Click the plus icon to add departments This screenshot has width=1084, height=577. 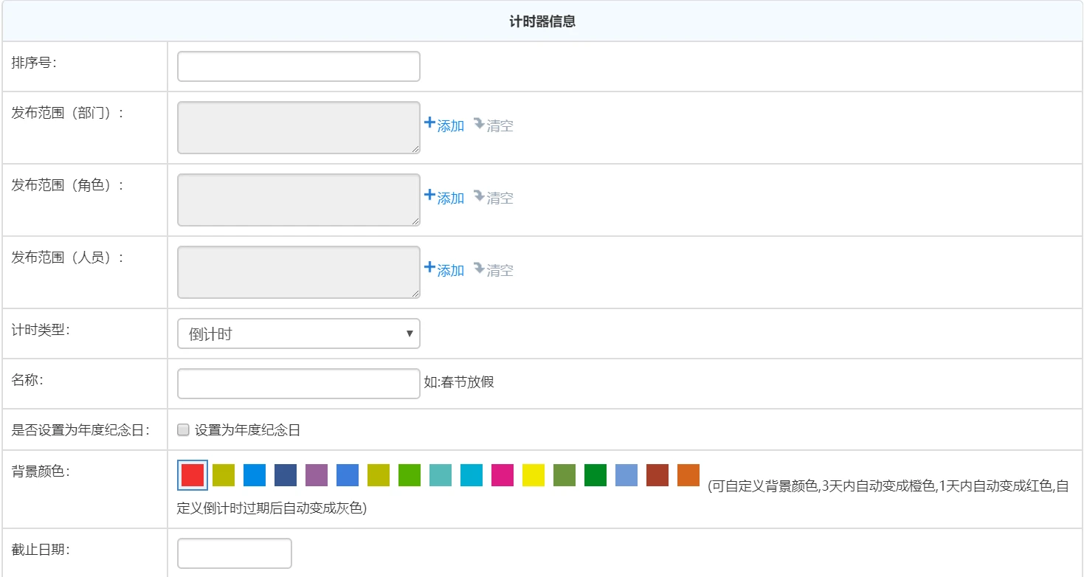(431, 122)
